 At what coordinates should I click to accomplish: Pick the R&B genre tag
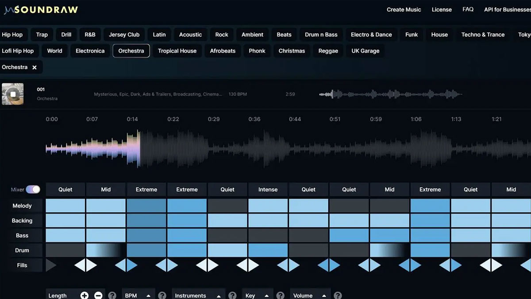click(x=90, y=35)
